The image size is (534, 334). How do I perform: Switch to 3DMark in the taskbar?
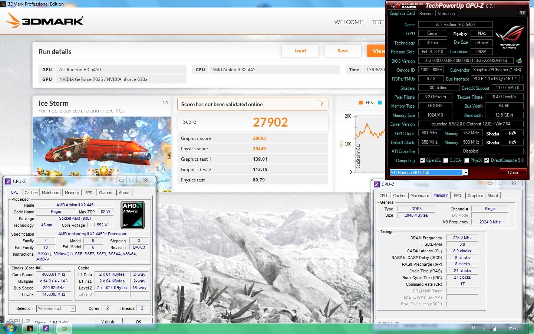pyautogui.click(x=30, y=328)
